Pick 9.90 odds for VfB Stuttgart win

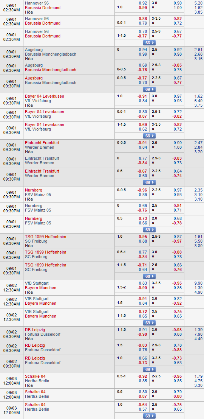pos(199,283)
